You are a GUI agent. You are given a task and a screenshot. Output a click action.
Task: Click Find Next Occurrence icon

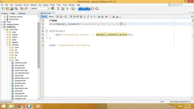tap(78, 17)
